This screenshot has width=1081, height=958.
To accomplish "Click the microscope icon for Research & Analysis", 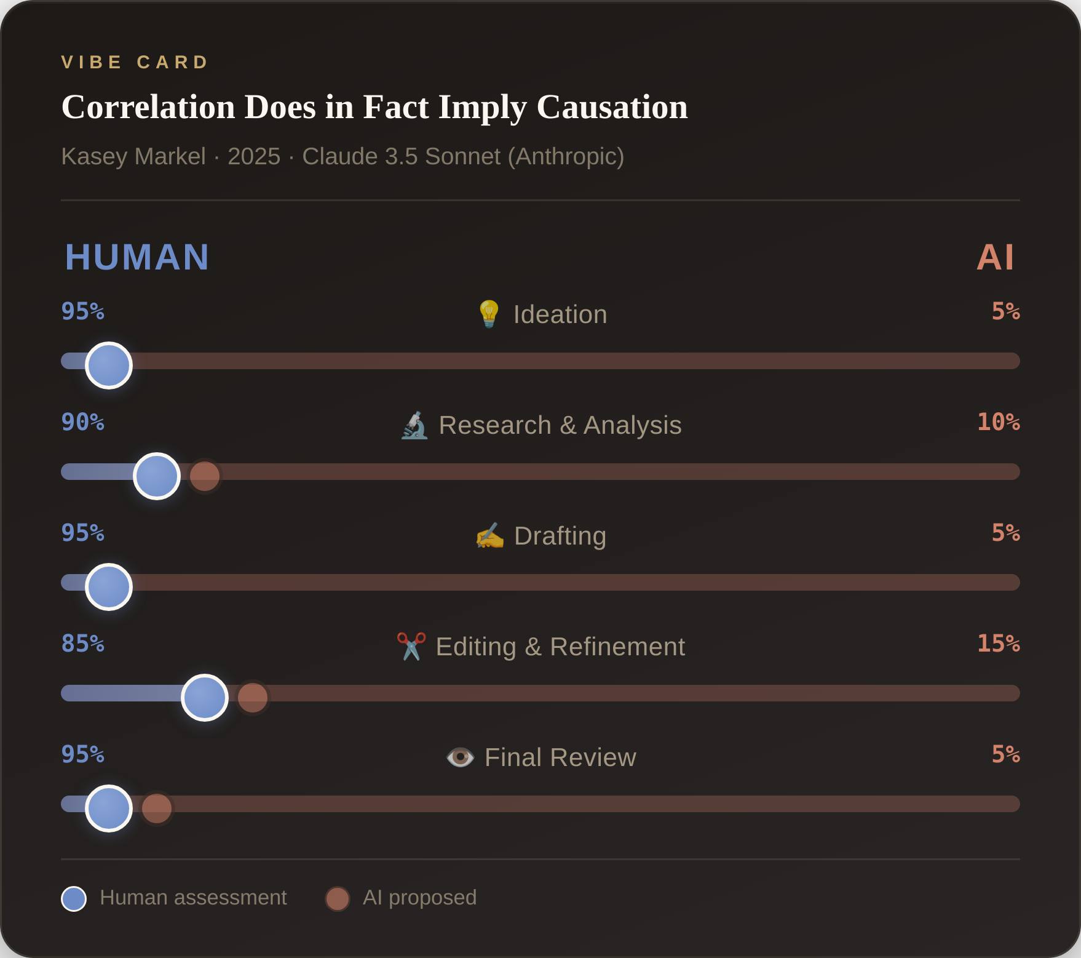I will 414,425.
